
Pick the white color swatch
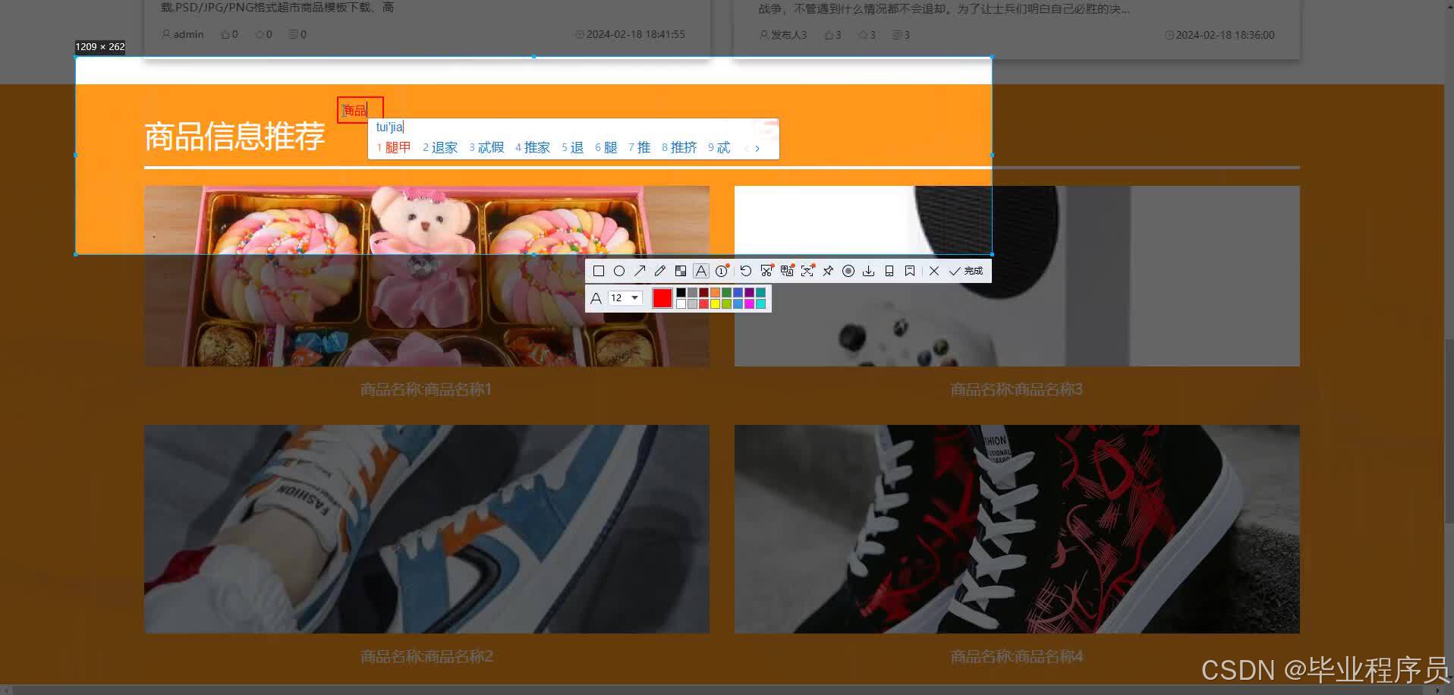point(681,303)
